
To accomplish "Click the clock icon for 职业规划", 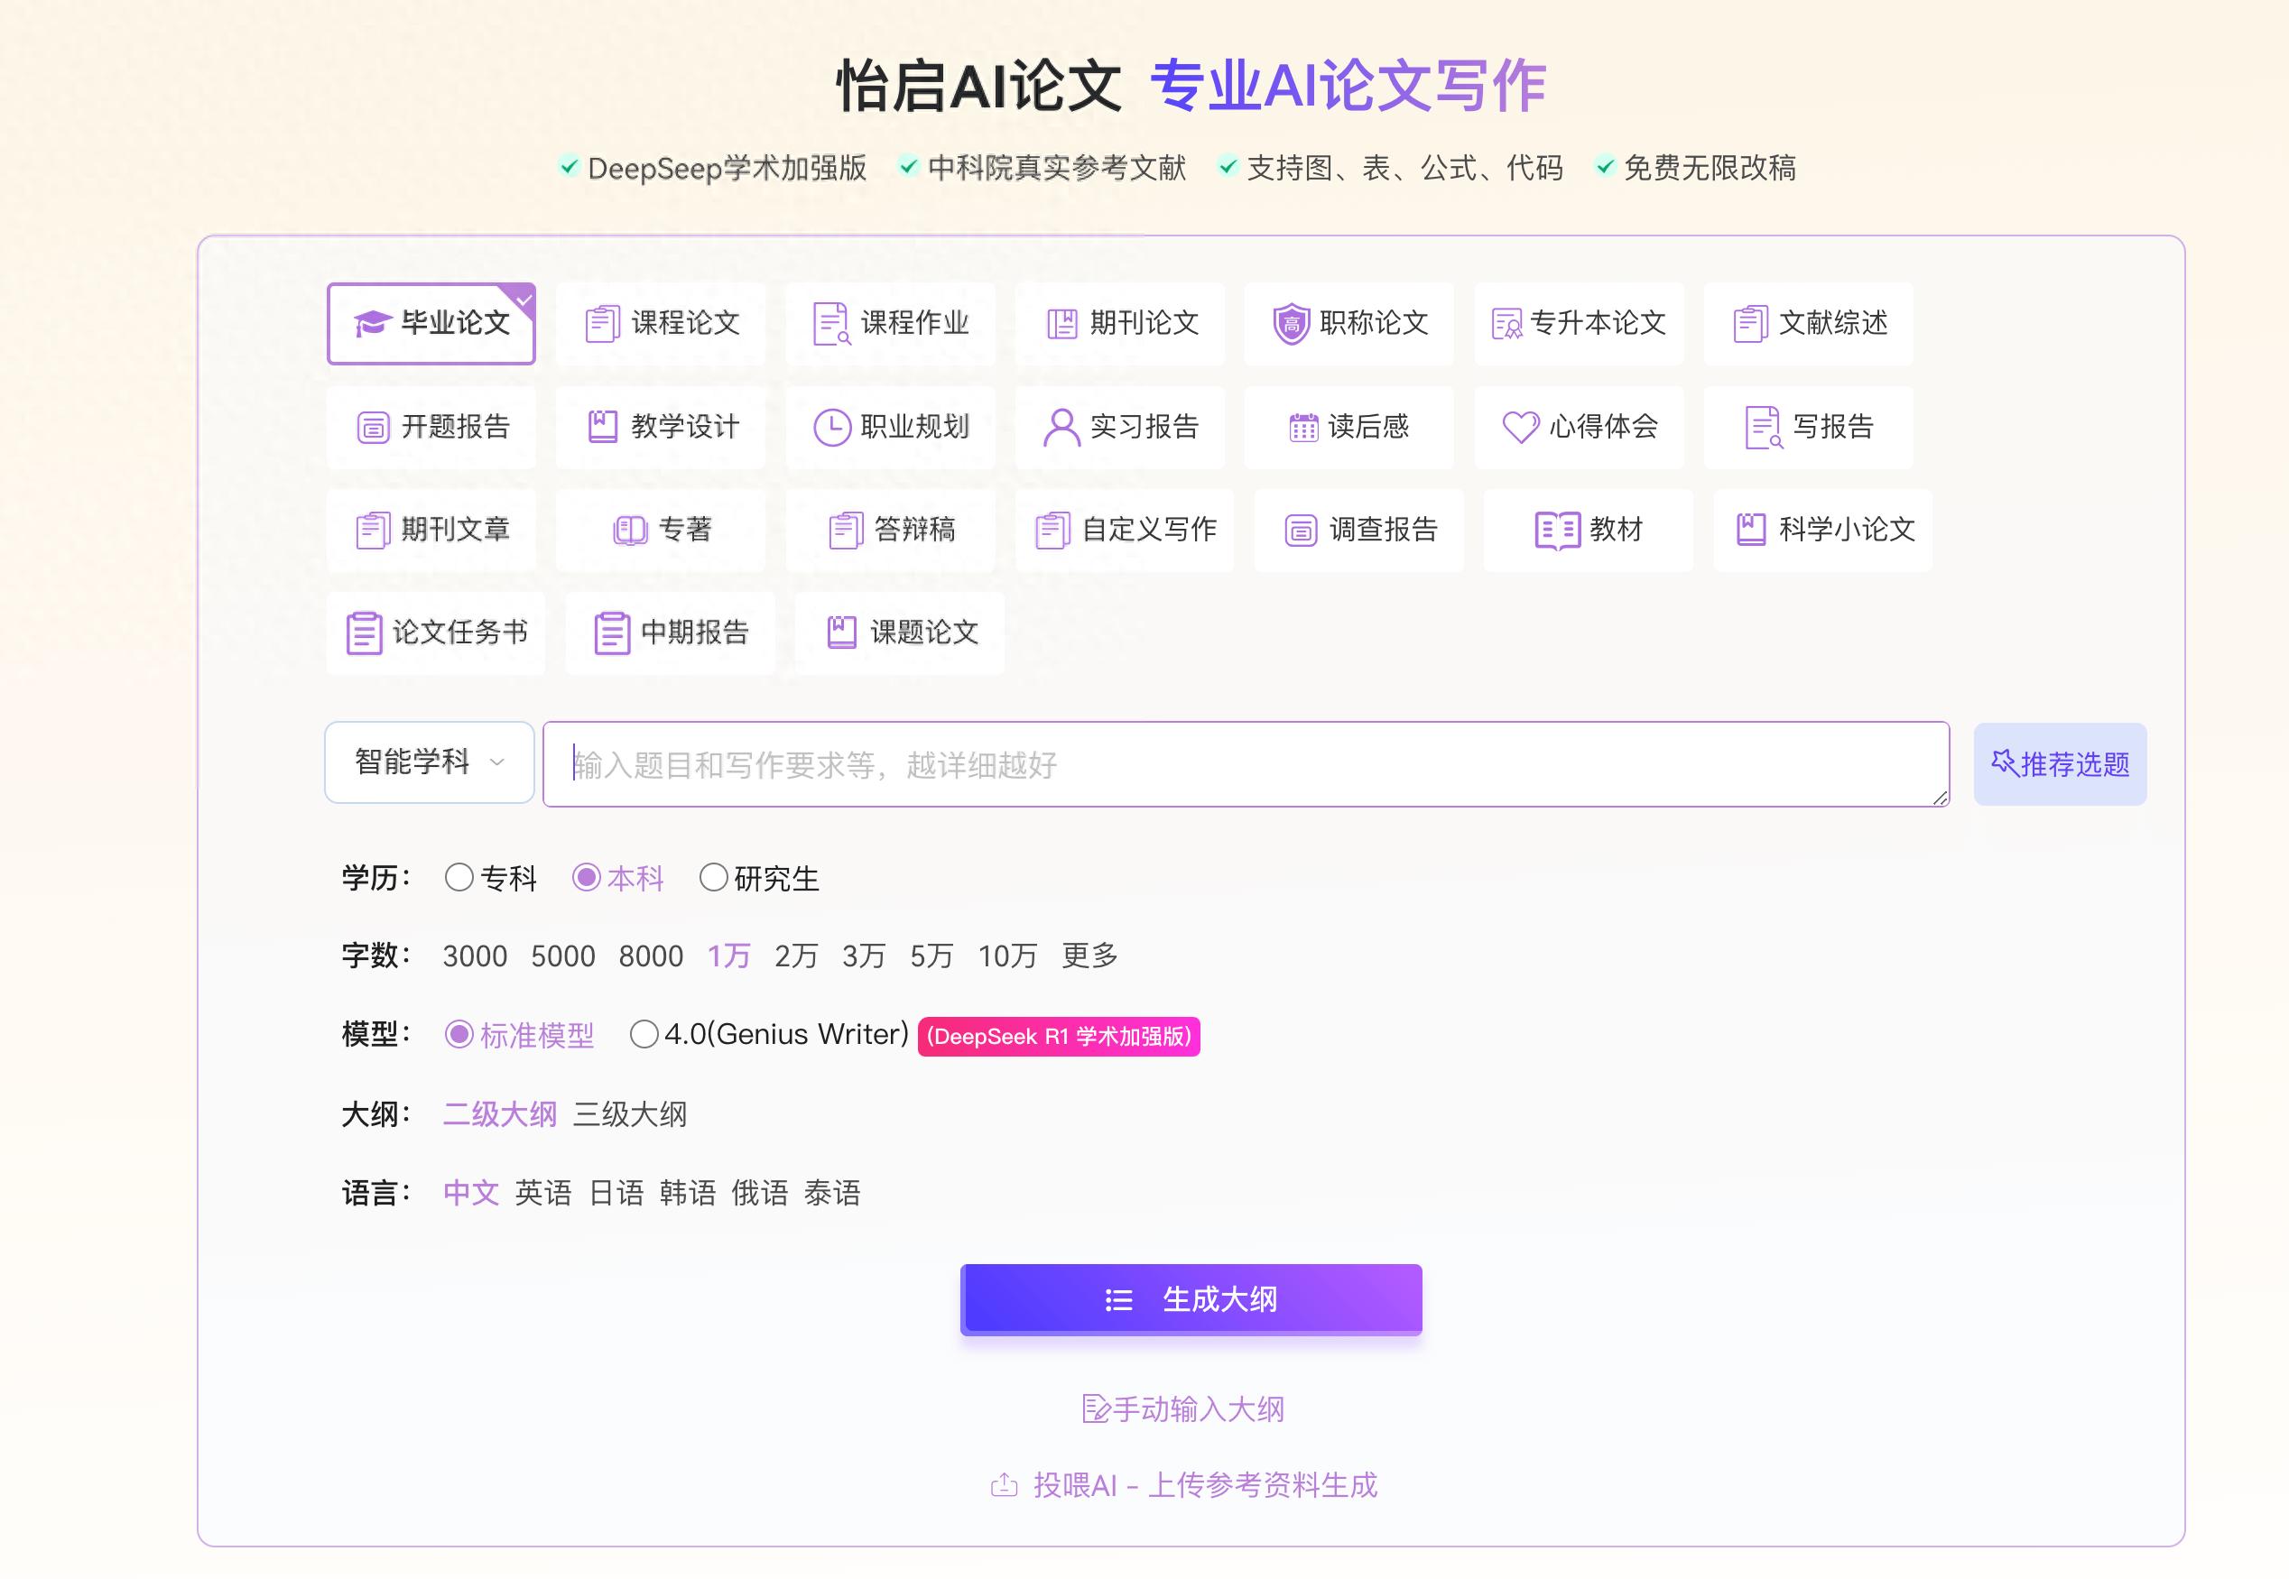I will (x=831, y=428).
